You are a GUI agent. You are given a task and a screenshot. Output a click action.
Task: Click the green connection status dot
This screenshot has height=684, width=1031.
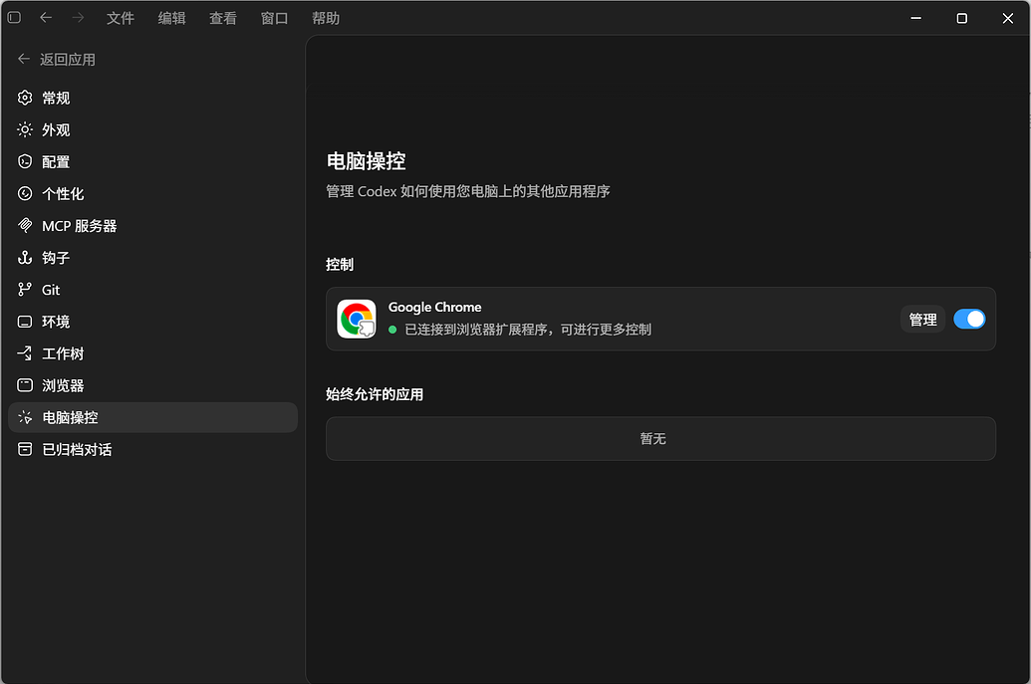(x=392, y=330)
